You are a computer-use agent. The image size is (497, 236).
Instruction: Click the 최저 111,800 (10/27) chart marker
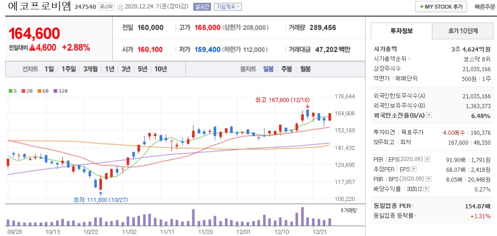click(101, 200)
